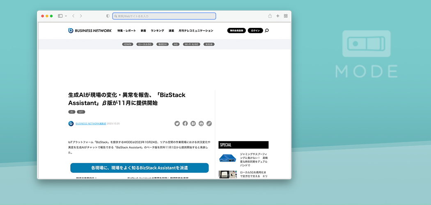This screenshot has width=431, height=205.
Task: Click the 無料会員登録 button
Action: (x=236, y=31)
